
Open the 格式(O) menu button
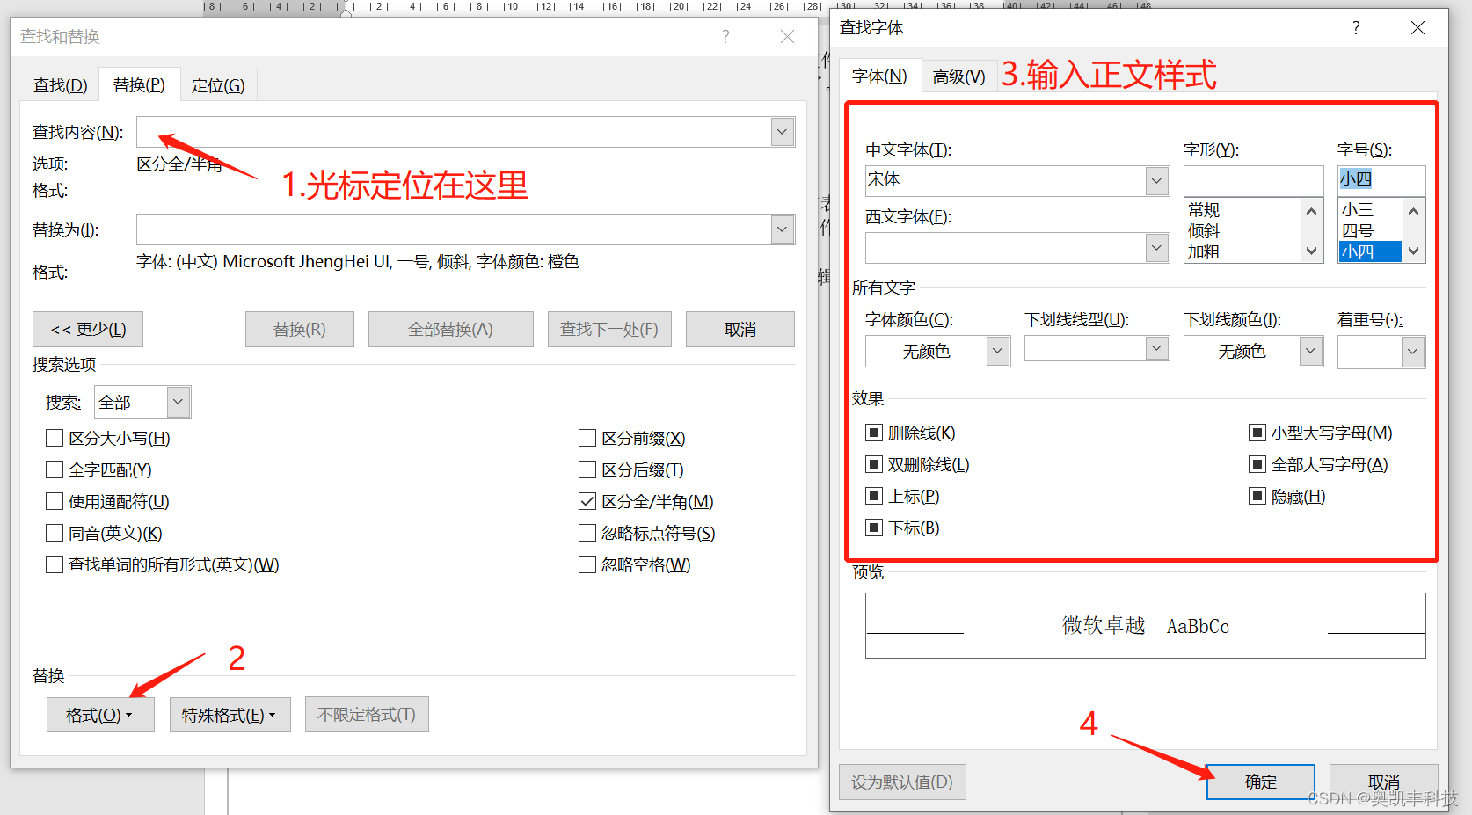[100, 715]
